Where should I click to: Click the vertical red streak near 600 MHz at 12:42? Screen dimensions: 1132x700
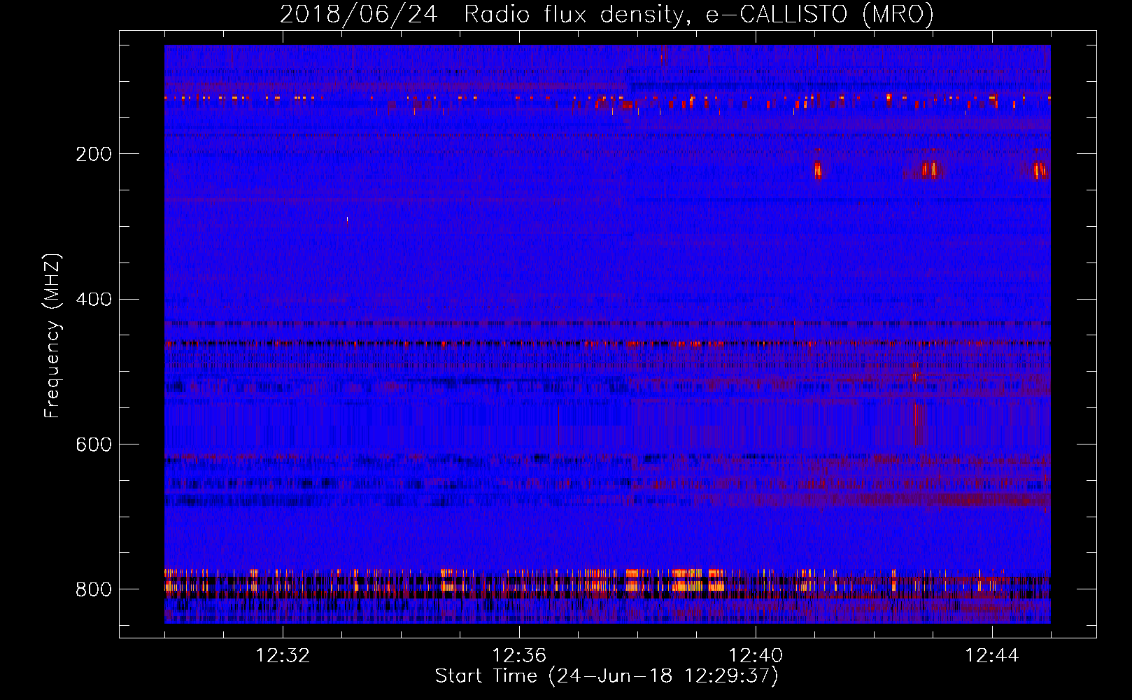click(x=917, y=423)
